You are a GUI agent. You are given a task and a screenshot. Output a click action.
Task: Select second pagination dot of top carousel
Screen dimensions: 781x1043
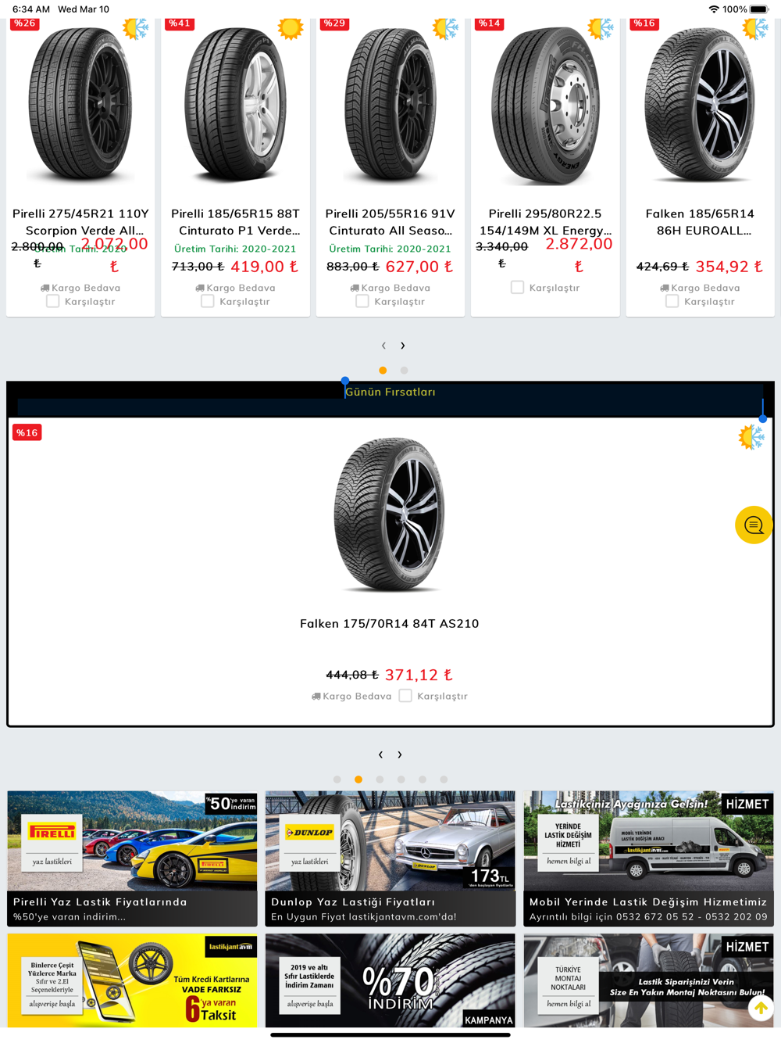click(404, 371)
